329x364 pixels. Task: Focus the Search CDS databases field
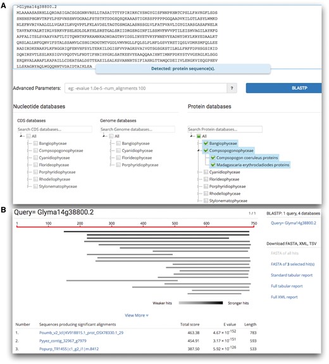(54, 129)
